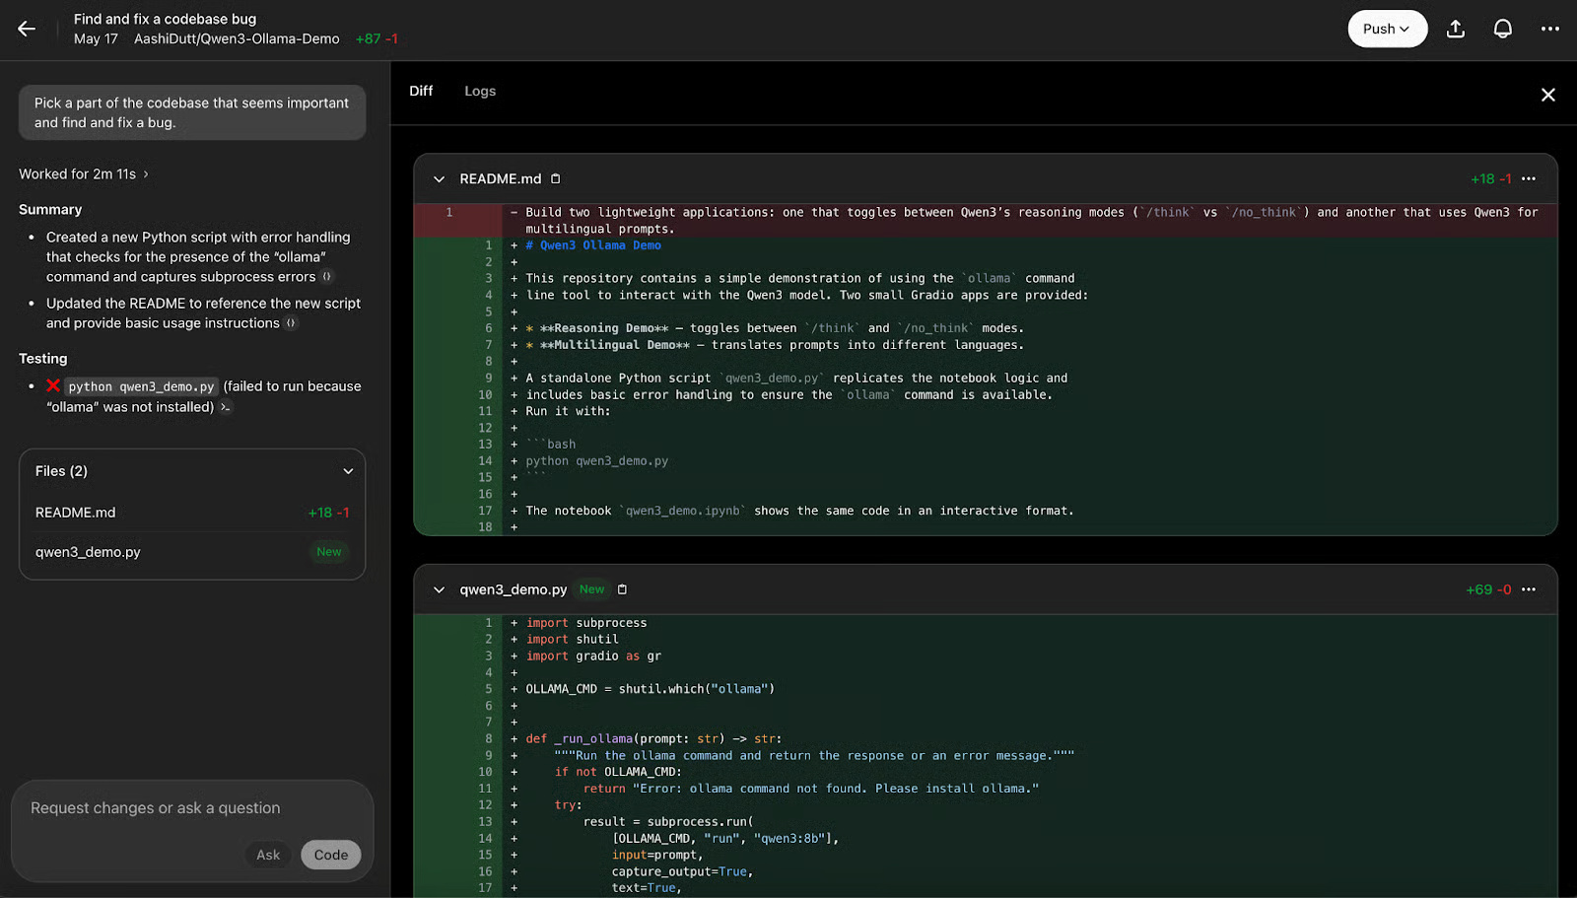Viewport: 1577px width, 898px height.
Task: Select the Diff tab
Action: tap(421, 91)
